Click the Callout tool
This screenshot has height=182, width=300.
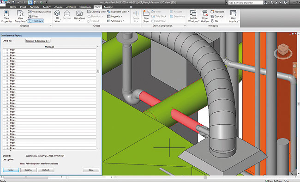coord(93,21)
